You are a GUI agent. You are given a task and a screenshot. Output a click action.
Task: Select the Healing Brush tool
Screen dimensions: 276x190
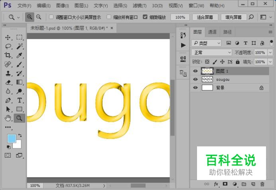tap(8, 64)
